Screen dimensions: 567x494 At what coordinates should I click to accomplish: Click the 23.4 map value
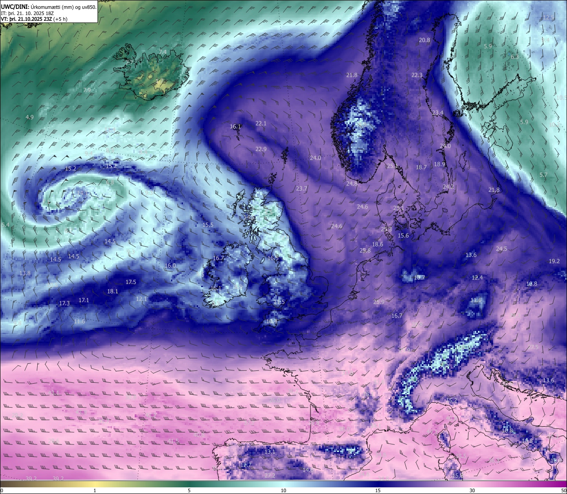click(438, 113)
